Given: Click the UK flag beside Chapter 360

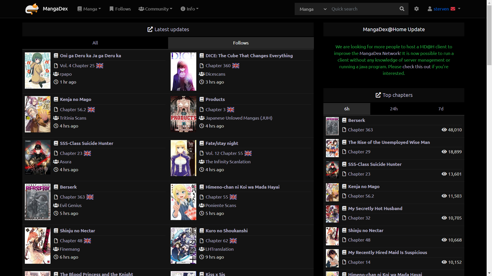Looking at the screenshot, I should pyautogui.click(x=236, y=66).
